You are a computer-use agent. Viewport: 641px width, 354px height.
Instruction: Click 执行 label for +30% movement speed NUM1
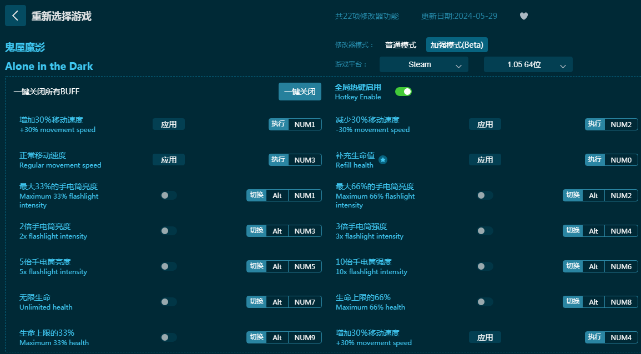[x=279, y=124]
